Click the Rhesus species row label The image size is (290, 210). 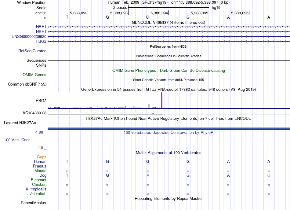pos(40,166)
